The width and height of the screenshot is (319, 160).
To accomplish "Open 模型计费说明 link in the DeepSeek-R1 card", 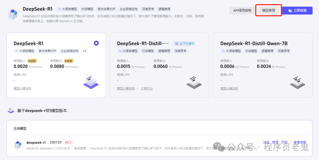I will point(22,88).
